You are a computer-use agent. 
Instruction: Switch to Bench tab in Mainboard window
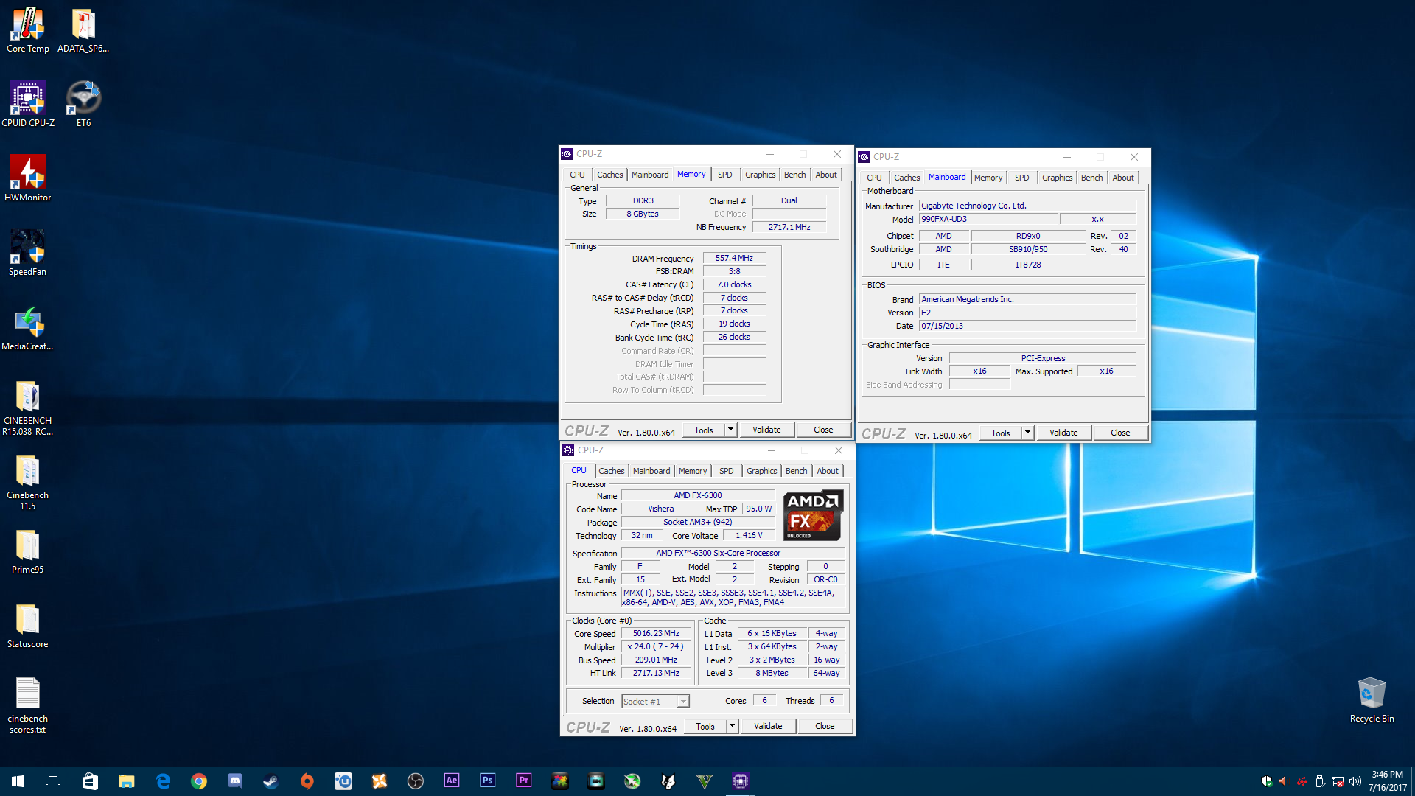tap(1091, 178)
